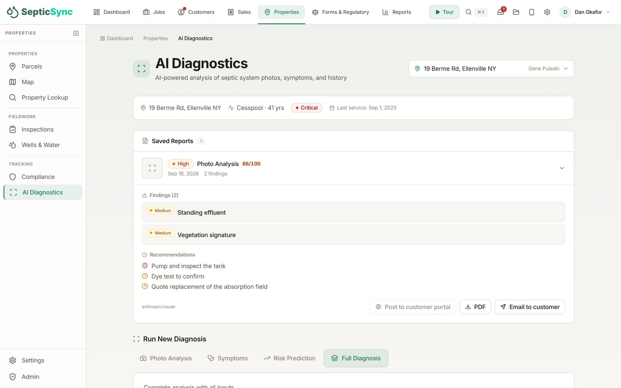Click Post to customer portal button

pos(413,307)
